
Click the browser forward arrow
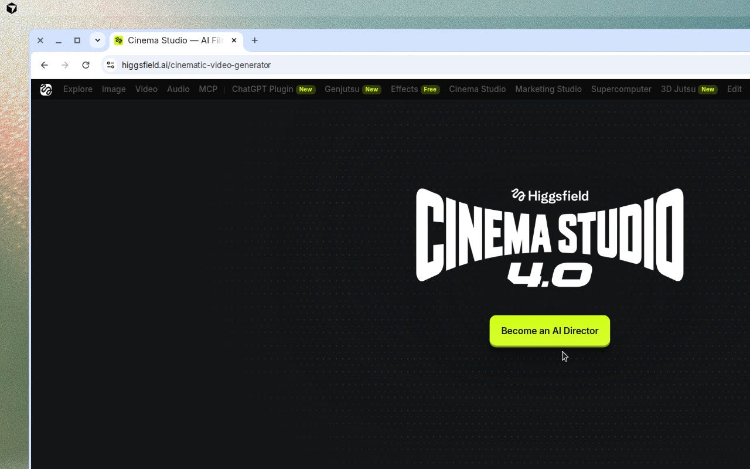(x=65, y=65)
